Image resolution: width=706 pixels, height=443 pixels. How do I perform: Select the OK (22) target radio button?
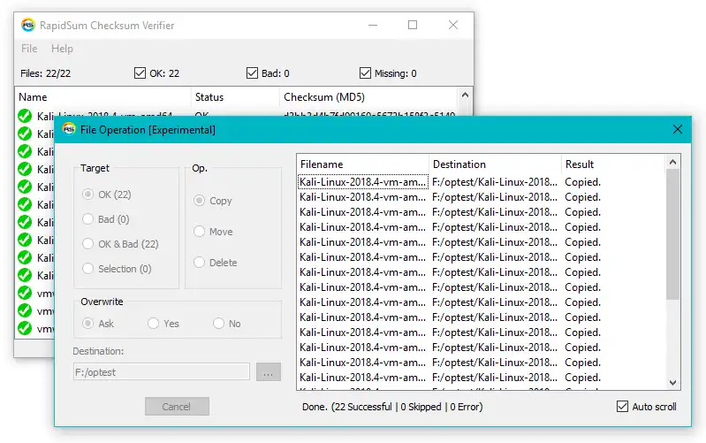coord(87,195)
